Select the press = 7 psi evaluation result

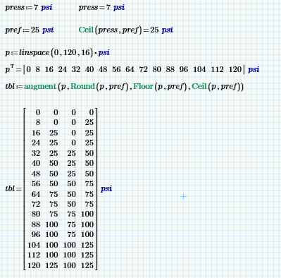coord(101,8)
